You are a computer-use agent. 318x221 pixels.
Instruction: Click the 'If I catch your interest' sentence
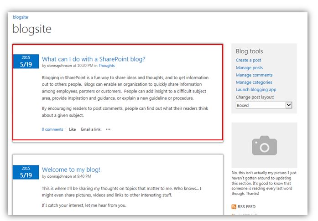click(x=84, y=206)
